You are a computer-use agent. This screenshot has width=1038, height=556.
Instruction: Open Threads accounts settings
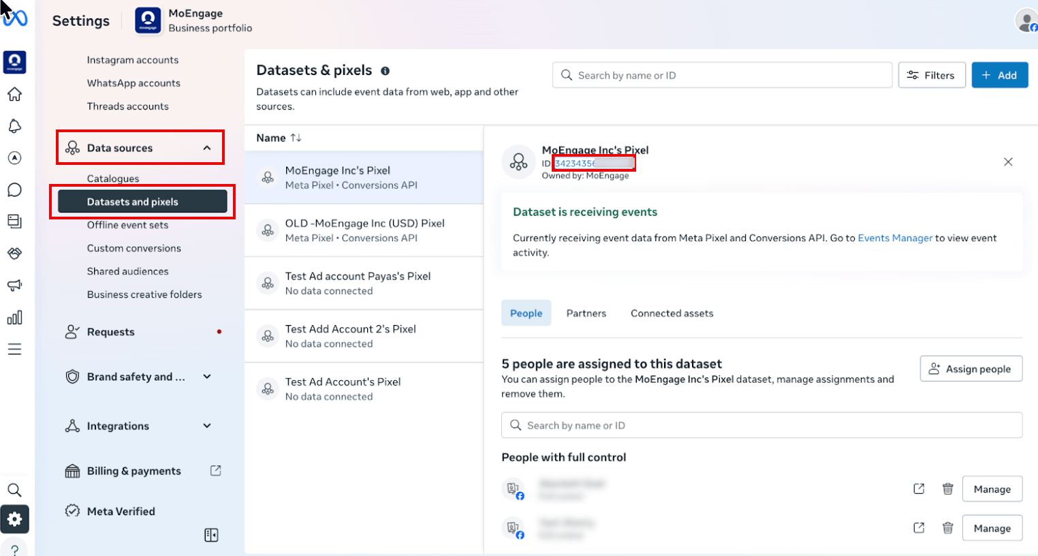[x=128, y=106]
